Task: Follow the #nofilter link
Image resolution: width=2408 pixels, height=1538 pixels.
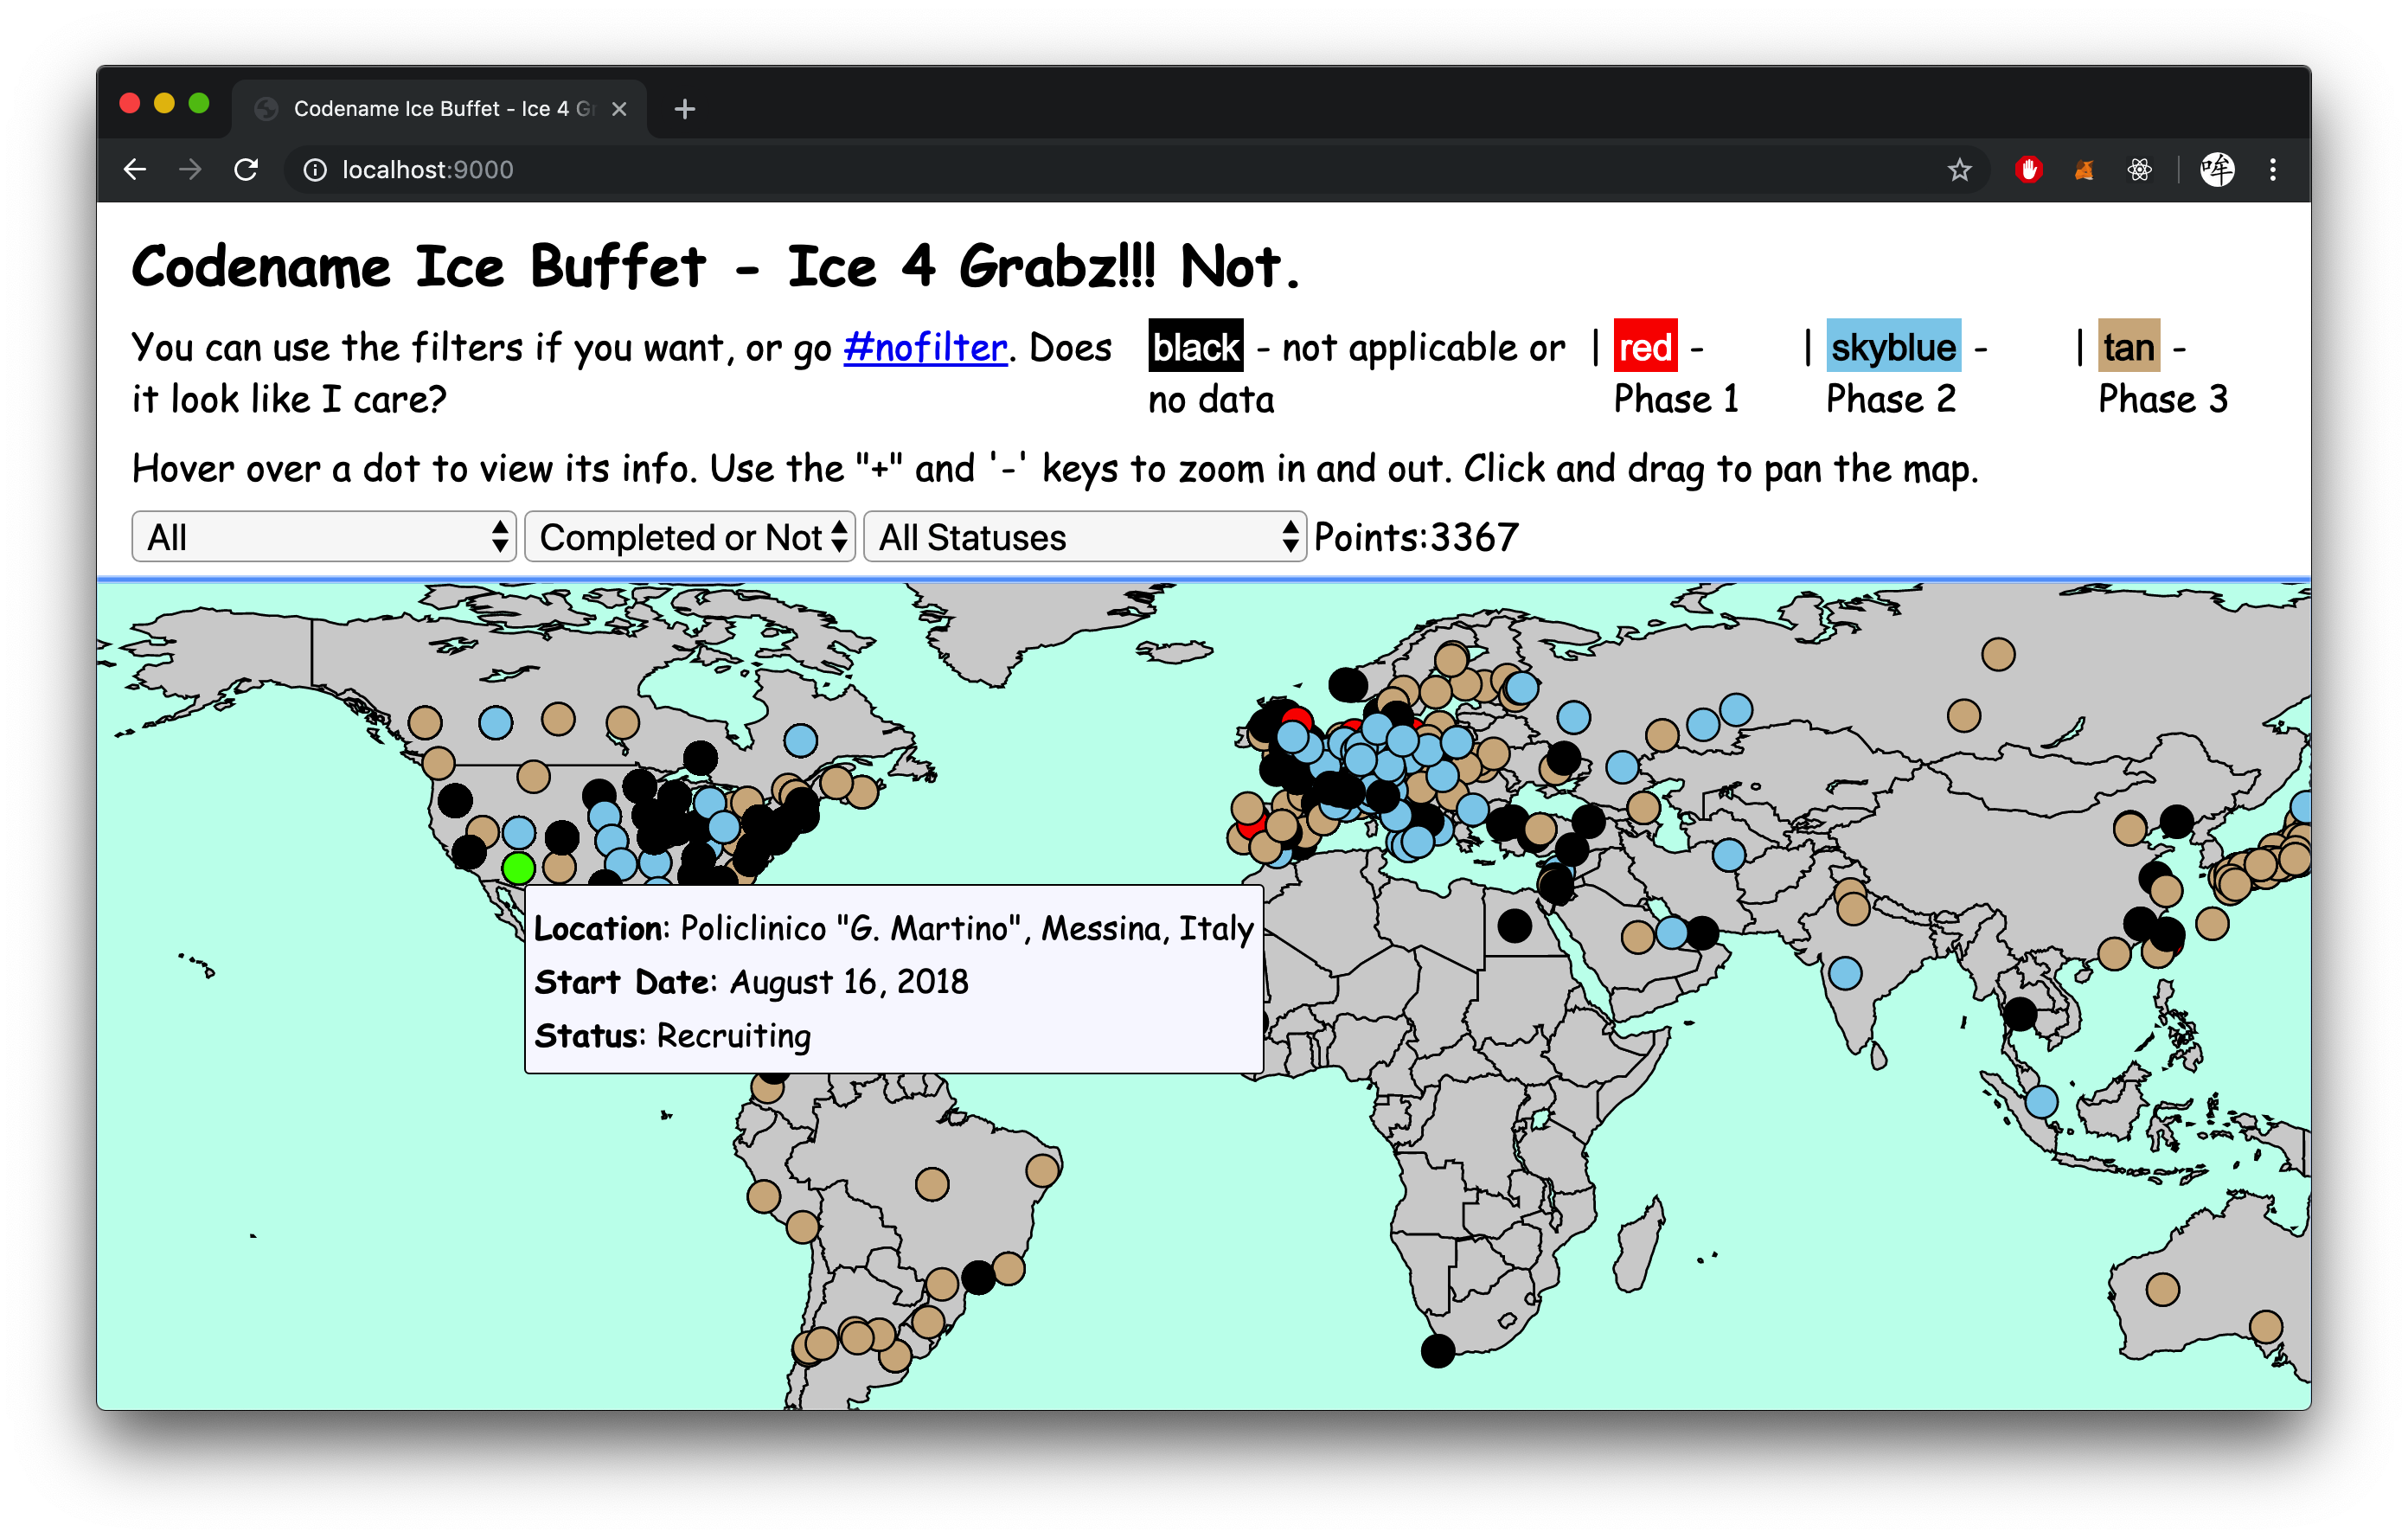Action: (x=925, y=347)
